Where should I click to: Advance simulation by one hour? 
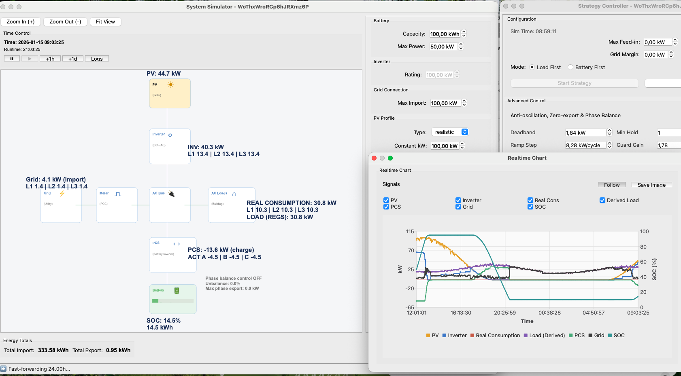[50, 59]
